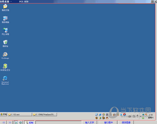Select the 360安全卫士 desktop shortcut
157x124 pixels.
[x=5, y=67]
